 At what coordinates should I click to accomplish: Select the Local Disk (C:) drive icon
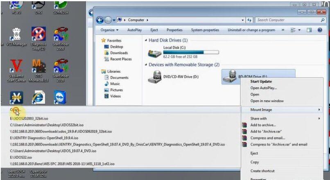[x=155, y=54]
